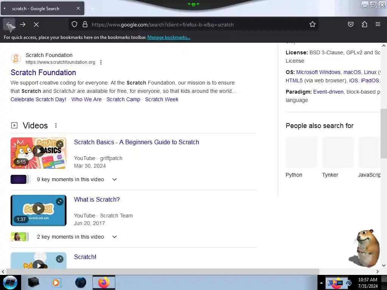Click the Videos section play icon

(14, 125)
